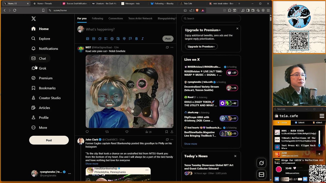
Task: Reload the x.com page
Action: tap(15, 10)
